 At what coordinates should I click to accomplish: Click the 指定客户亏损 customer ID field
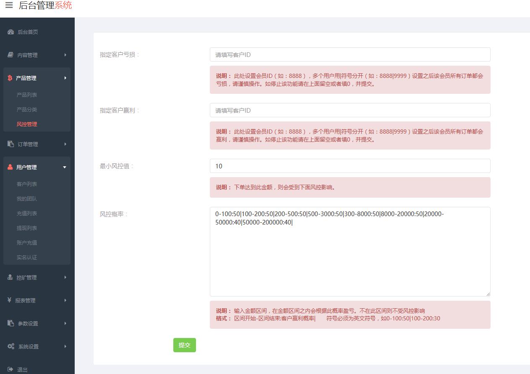pos(350,54)
